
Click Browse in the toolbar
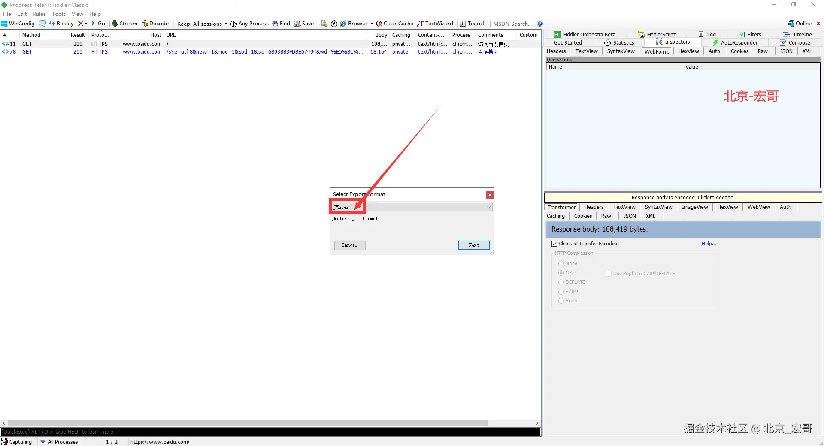[x=354, y=24]
